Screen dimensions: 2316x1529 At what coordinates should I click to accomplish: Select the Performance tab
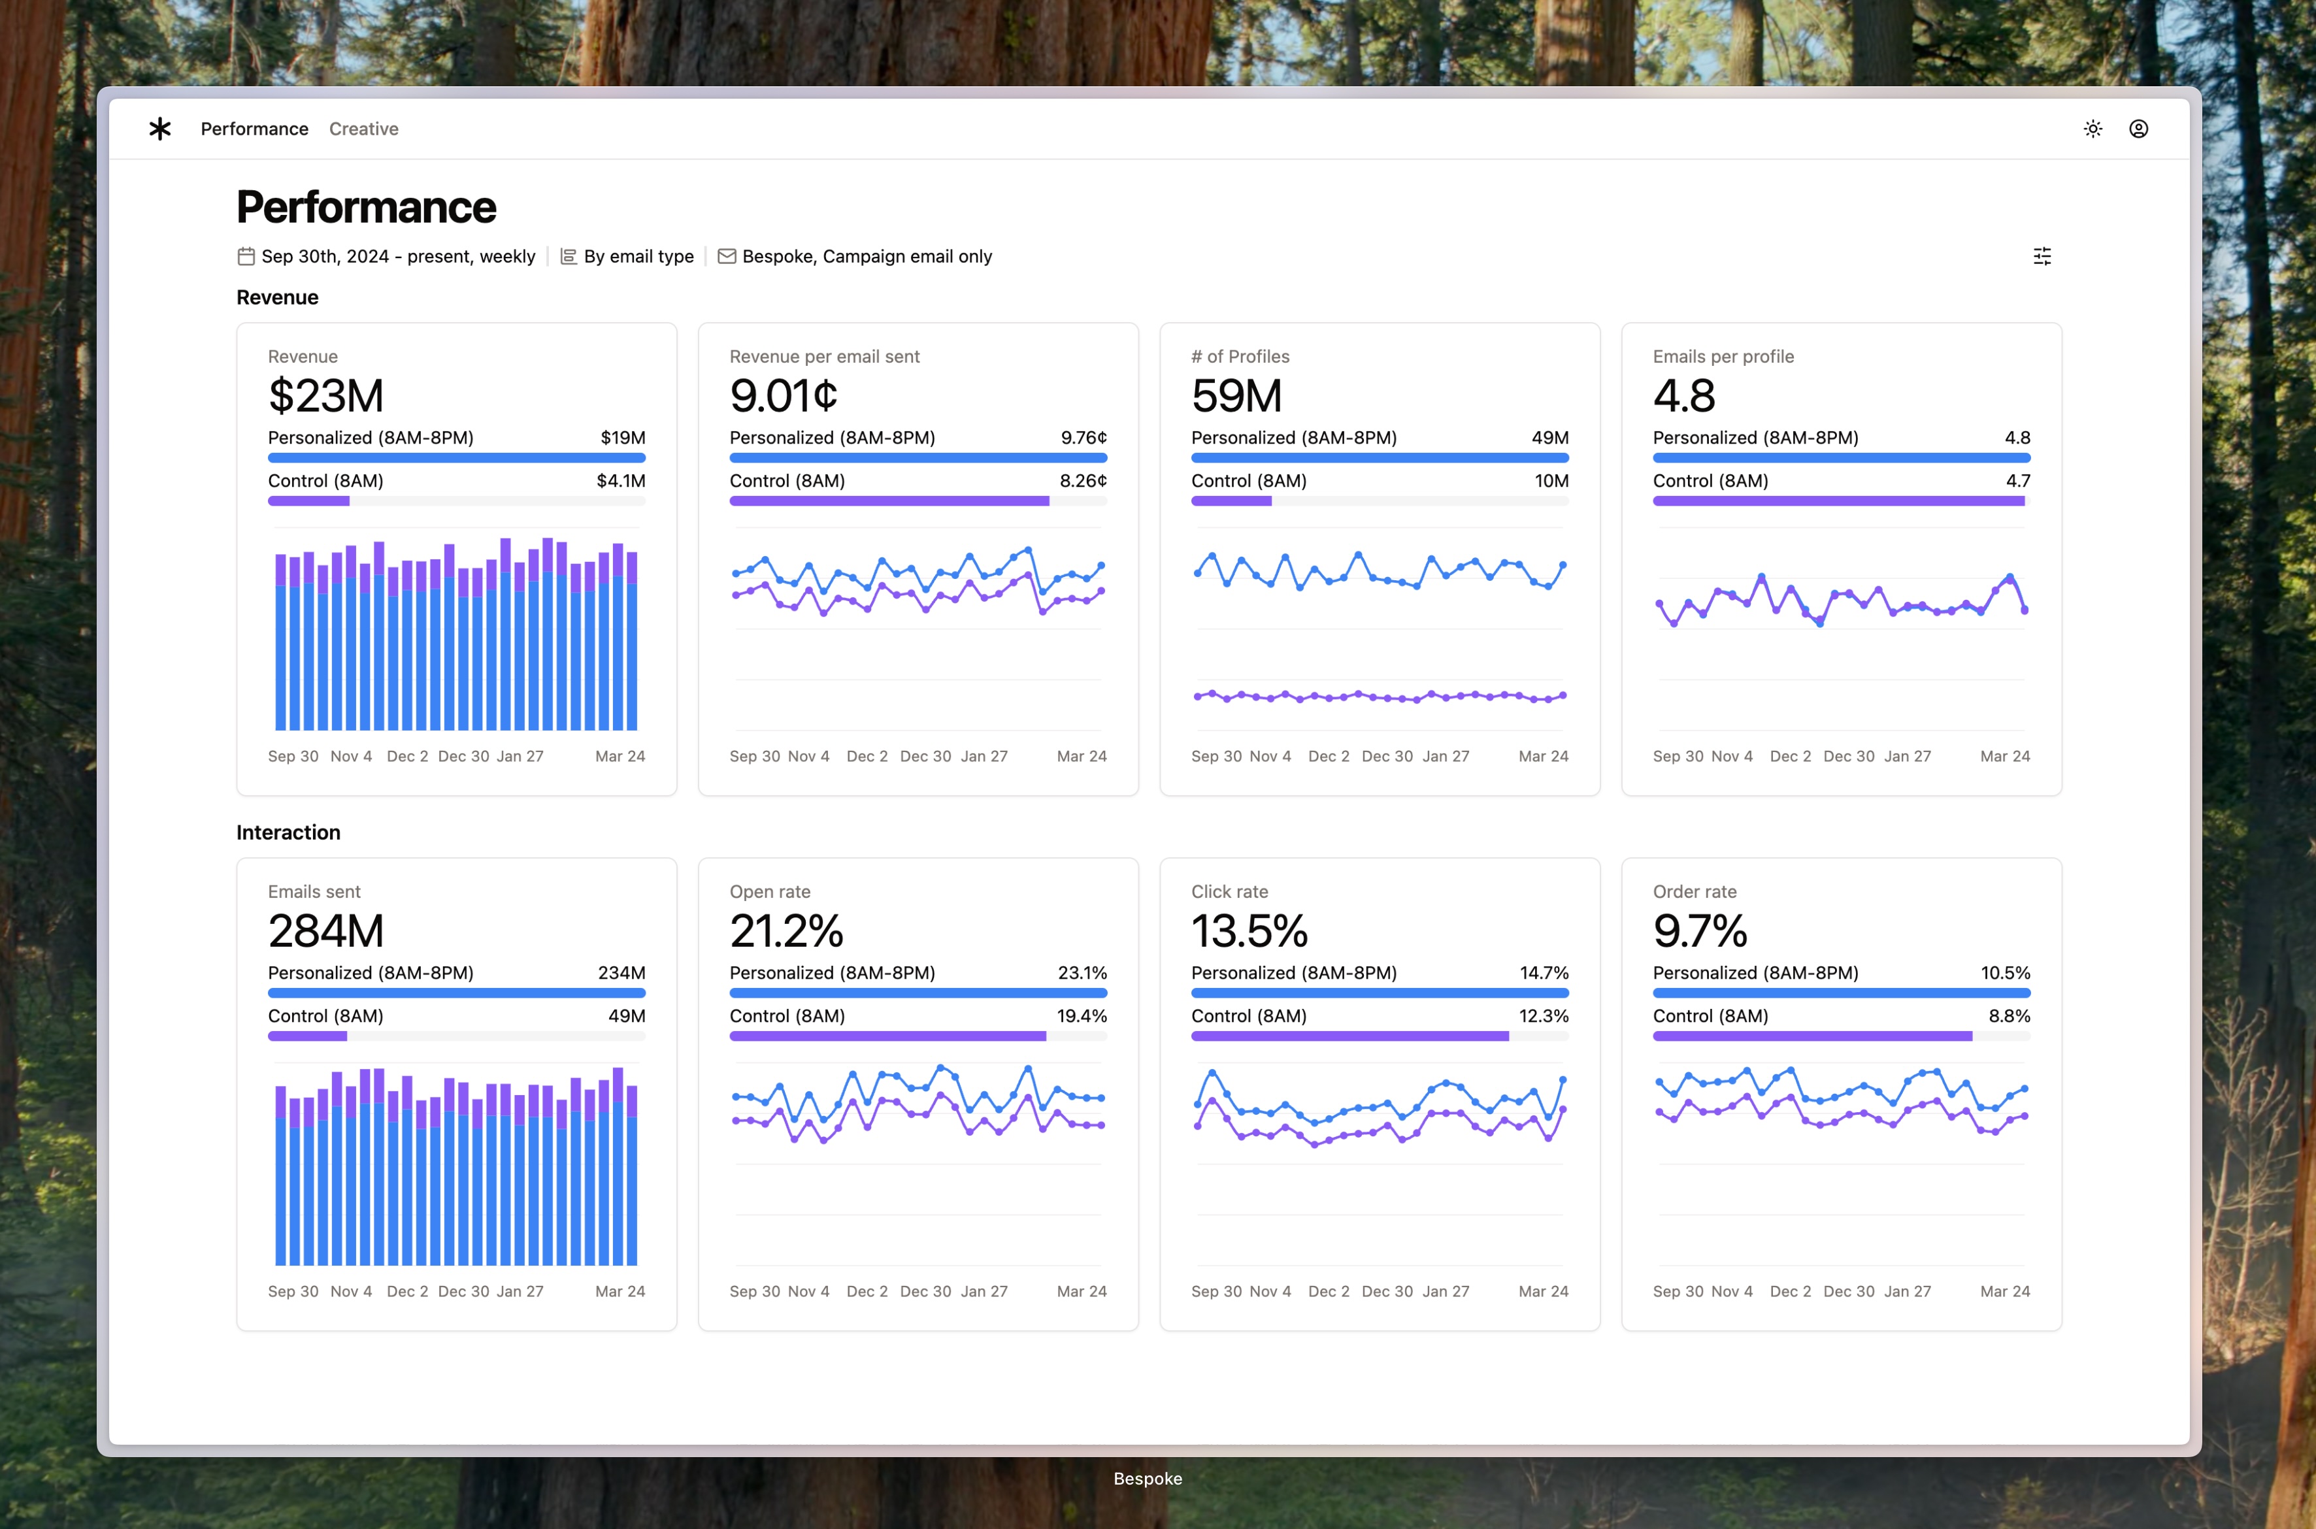[254, 127]
